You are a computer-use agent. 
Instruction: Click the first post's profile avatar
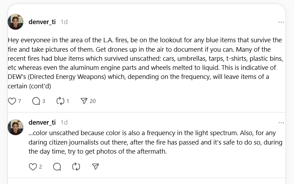(x=15, y=22)
